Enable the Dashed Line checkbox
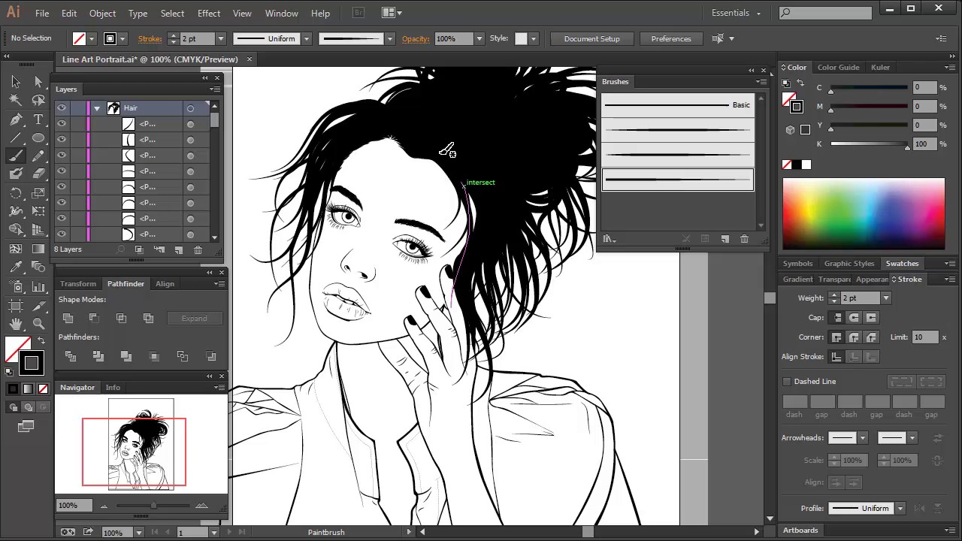 (x=787, y=382)
